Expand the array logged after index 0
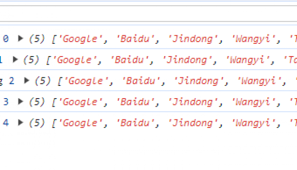 [20, 39]
